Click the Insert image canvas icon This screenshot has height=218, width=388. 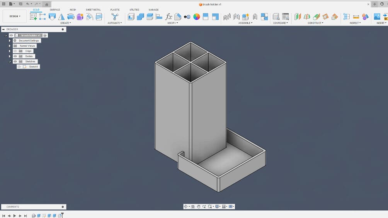(x=377, y=17)
